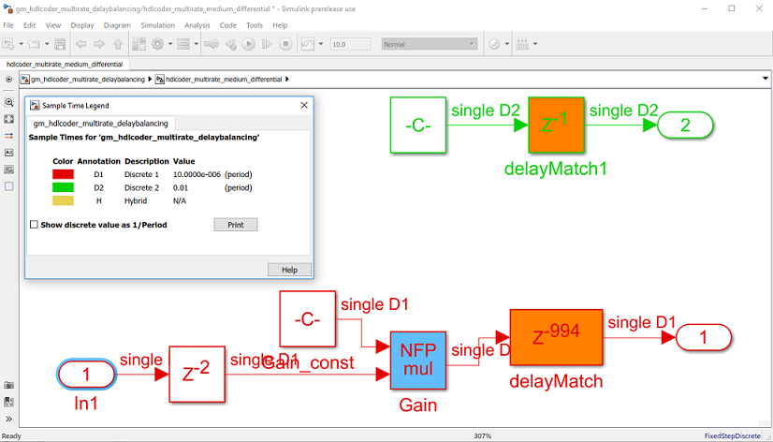Run the simulation with Play button
Viewport: 773px width, 442px height.
249,44
